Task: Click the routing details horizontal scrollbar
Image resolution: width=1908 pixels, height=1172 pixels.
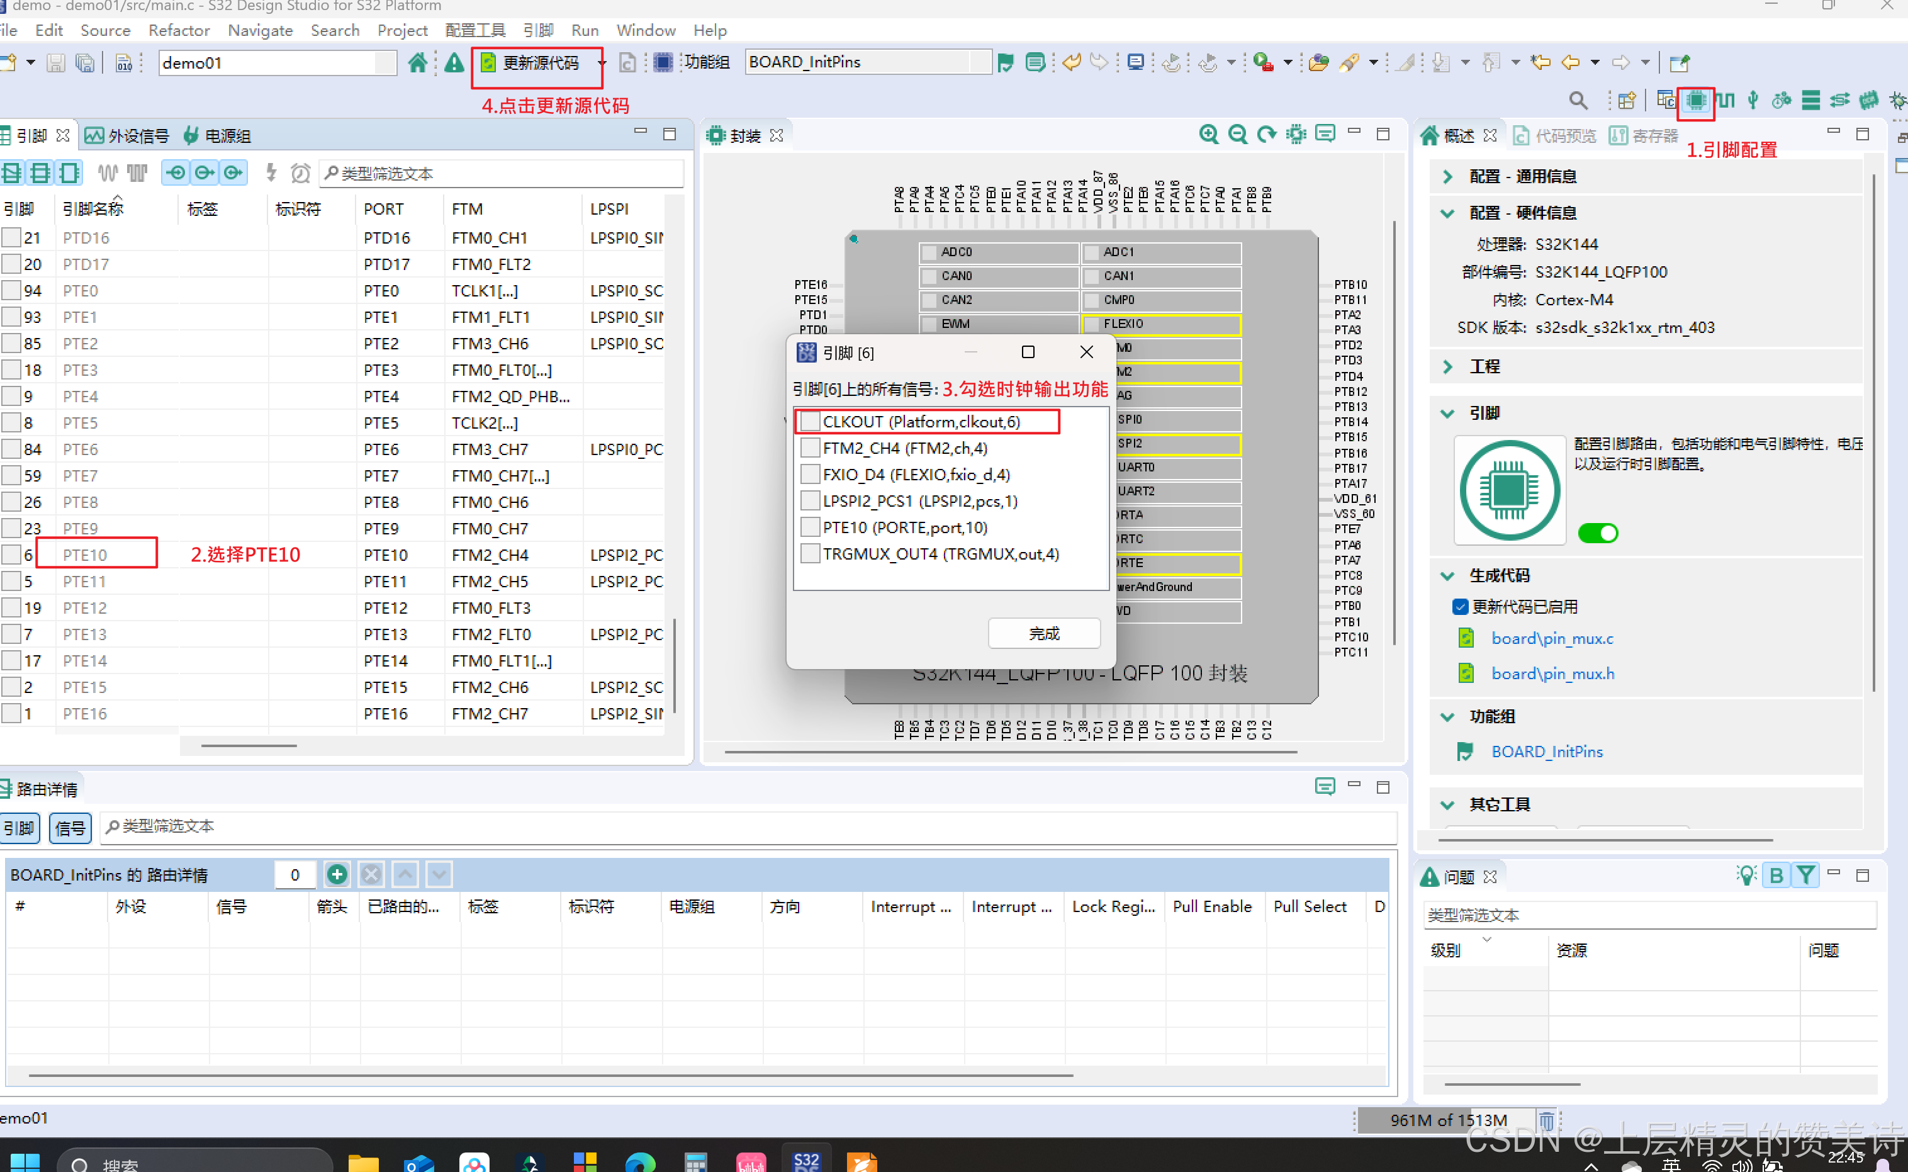Action: coord(550,1076)
